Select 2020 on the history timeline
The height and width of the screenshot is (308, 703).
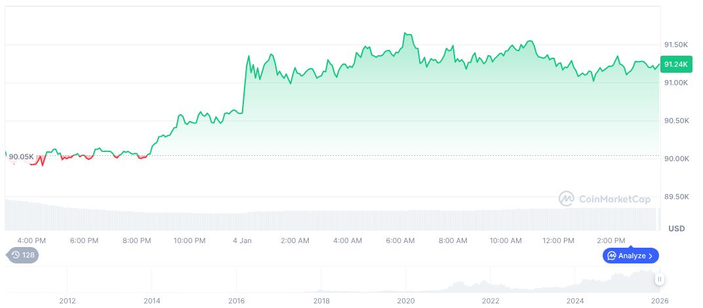pos(407,301)
